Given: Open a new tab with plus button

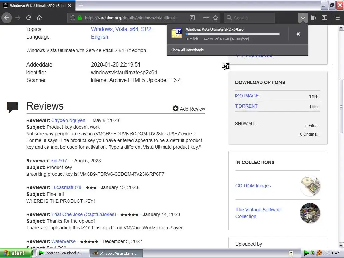Looking at the screenshot, I should pyautogui.click(x=81, y=5).
